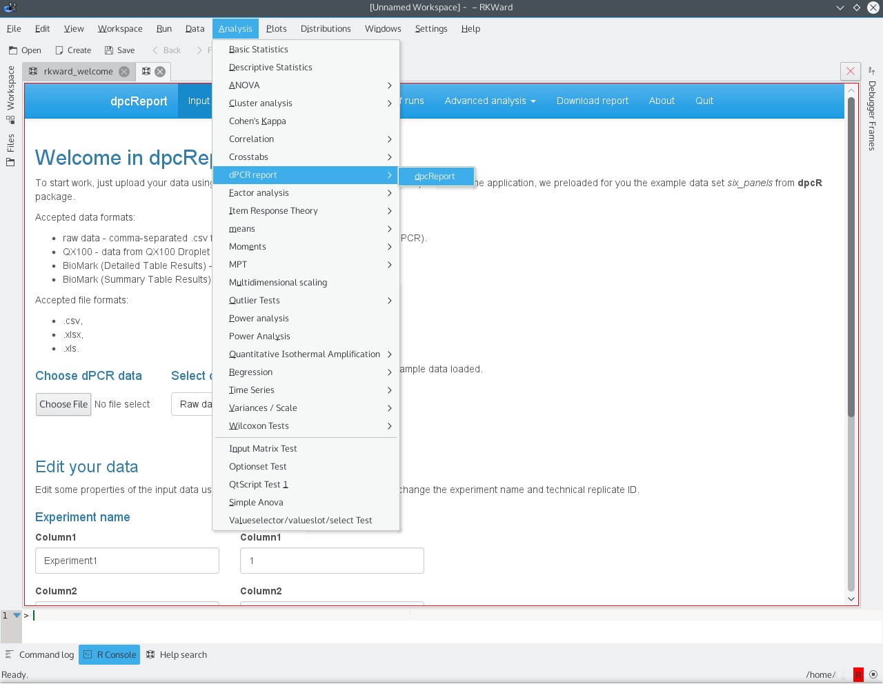Select Cohen's Kappa menu entry
The width and height of the screenshot is (883, 684).
(306, 121)
